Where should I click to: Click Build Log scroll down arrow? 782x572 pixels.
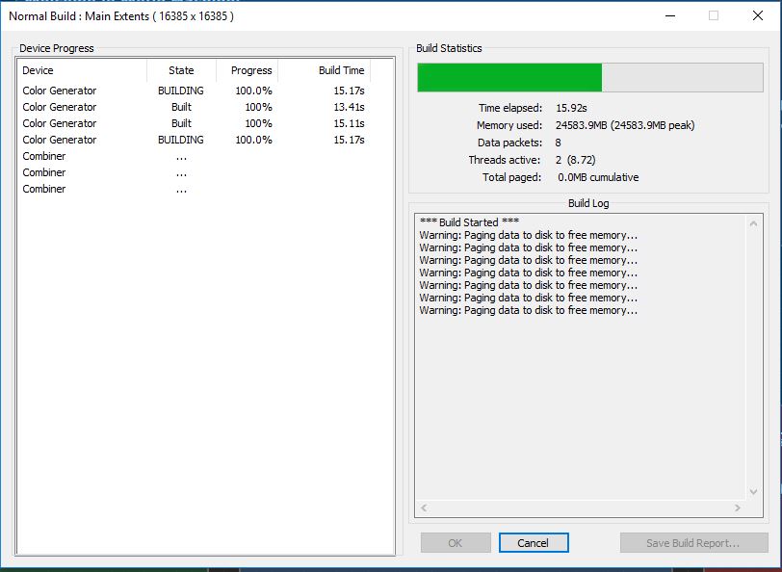(x=753, y=492)
